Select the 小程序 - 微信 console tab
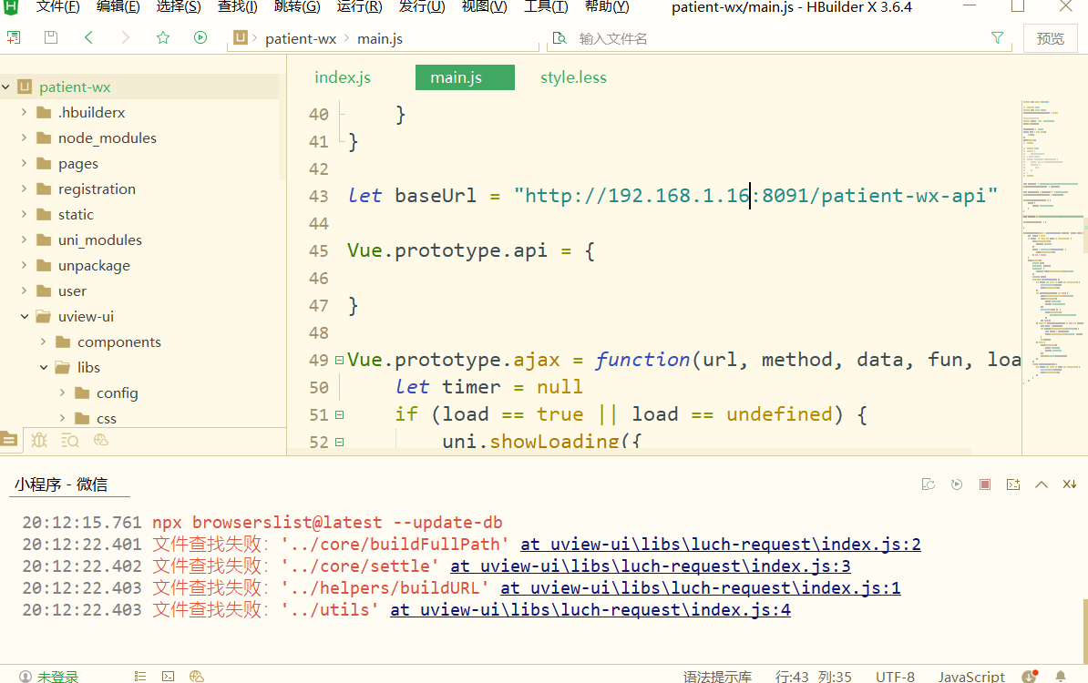Screen dimensions: 1088x683 [x=61, y=484]
